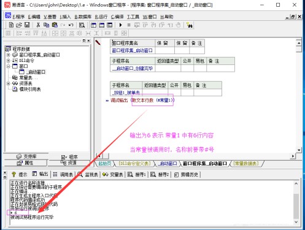The width and height of the screenshot is (305, 230).
Task: Close the left program panel
Action: coord(88,40)
